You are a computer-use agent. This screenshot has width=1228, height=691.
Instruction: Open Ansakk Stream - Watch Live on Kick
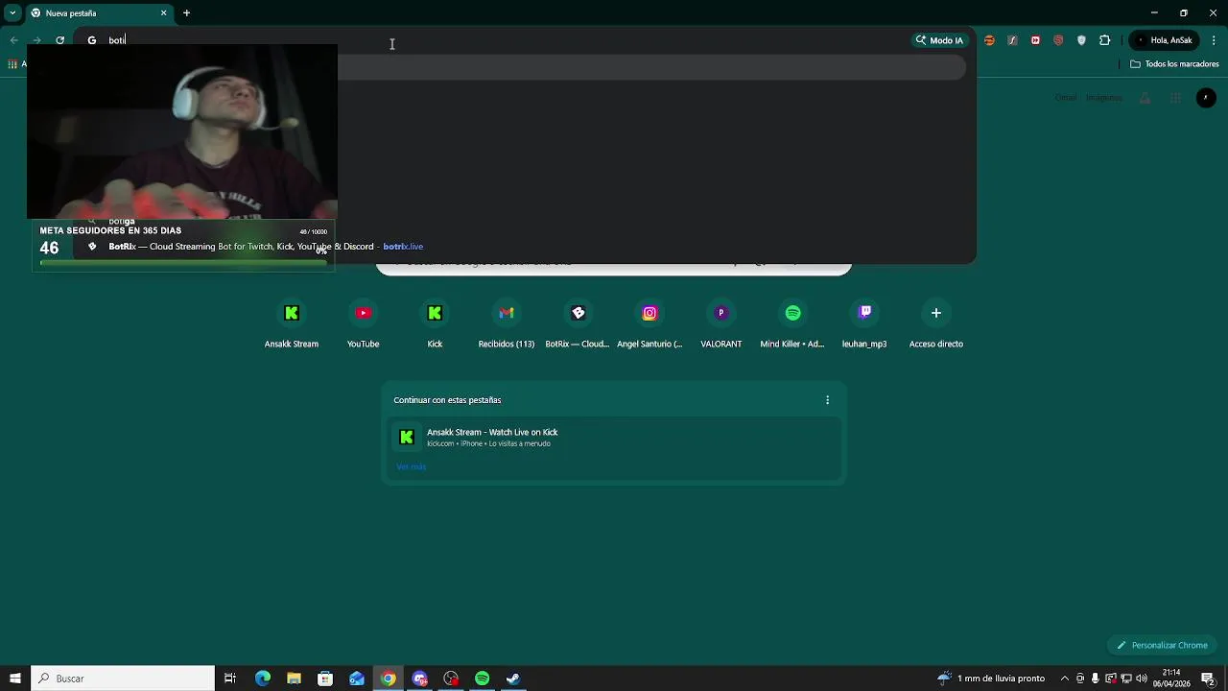[614, 438]
